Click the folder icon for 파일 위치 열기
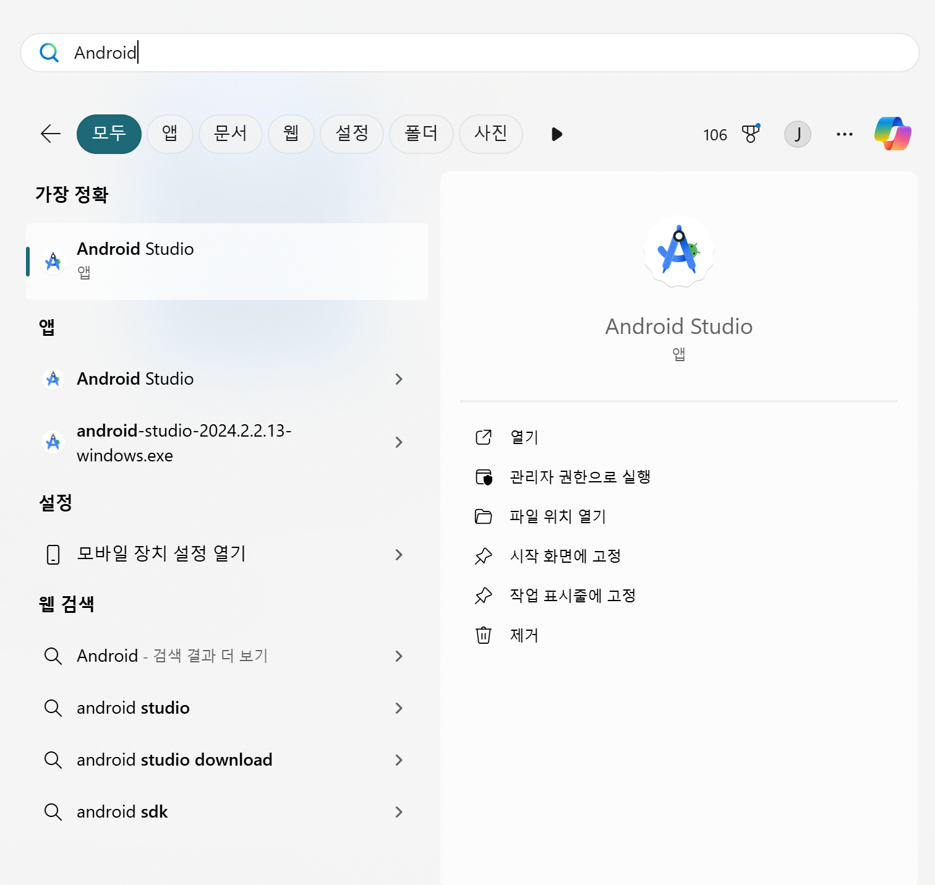Screen dimensions: 935x885 (483, 516)
